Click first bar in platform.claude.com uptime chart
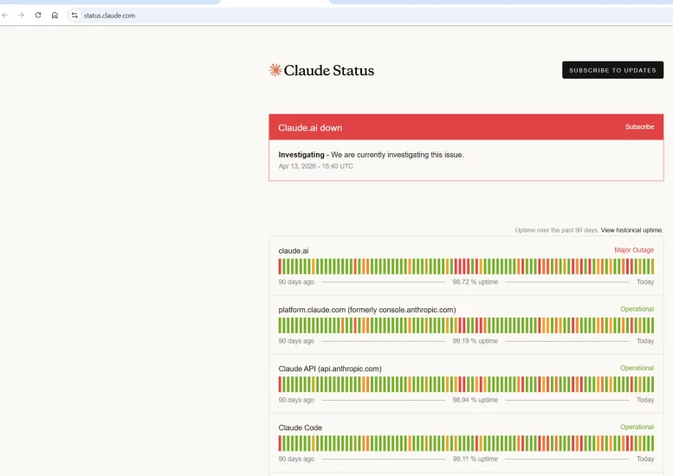 [x=281, y=325]
